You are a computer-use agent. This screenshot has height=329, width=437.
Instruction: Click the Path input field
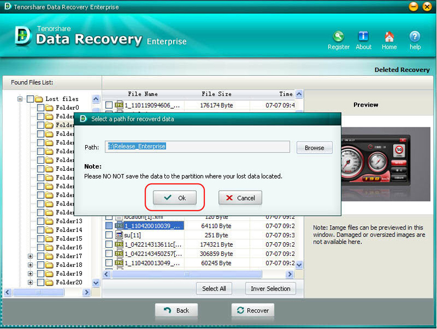tap(197, 147)
